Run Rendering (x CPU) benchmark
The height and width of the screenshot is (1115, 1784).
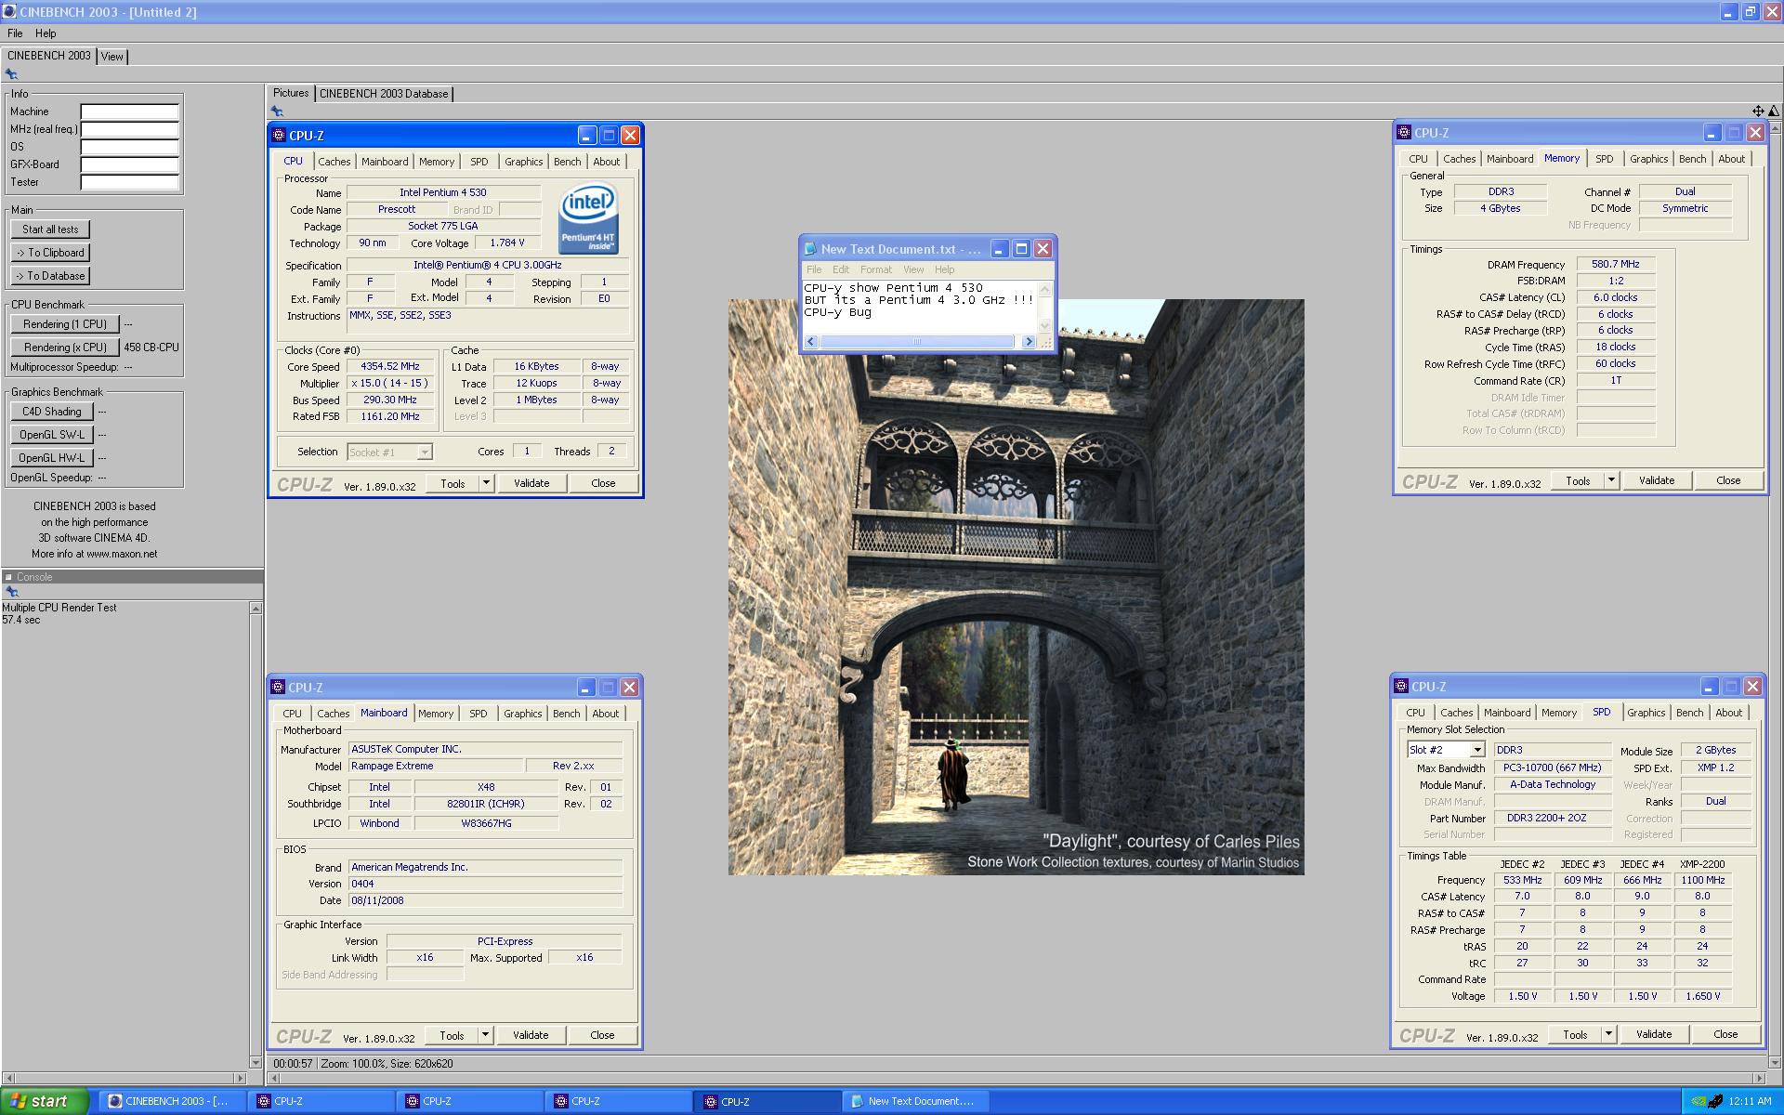[65, 348]
